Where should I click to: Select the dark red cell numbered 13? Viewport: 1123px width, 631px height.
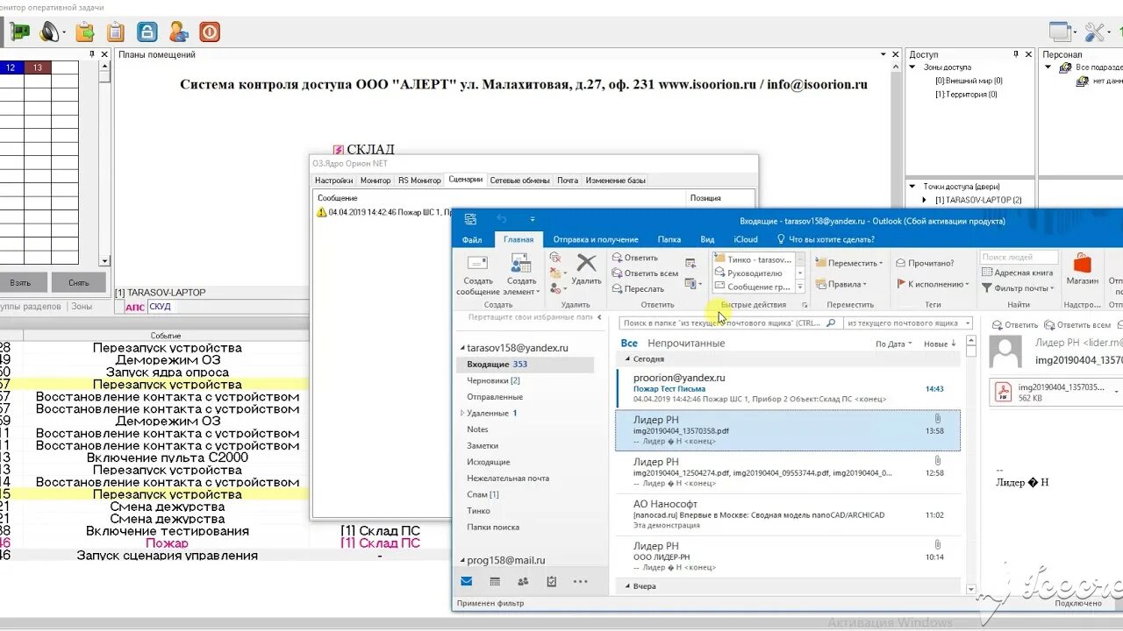pos(38,67)
